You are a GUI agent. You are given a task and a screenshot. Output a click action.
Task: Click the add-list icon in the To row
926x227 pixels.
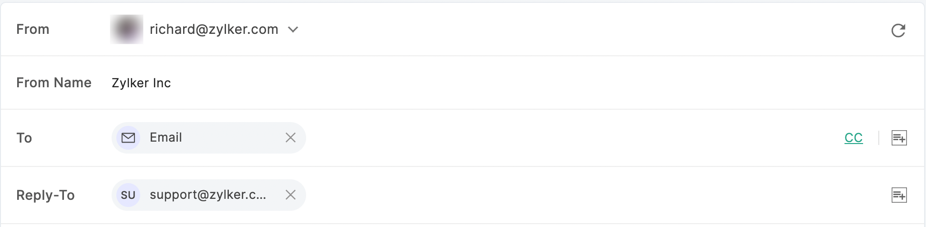(x=899, y=138)
